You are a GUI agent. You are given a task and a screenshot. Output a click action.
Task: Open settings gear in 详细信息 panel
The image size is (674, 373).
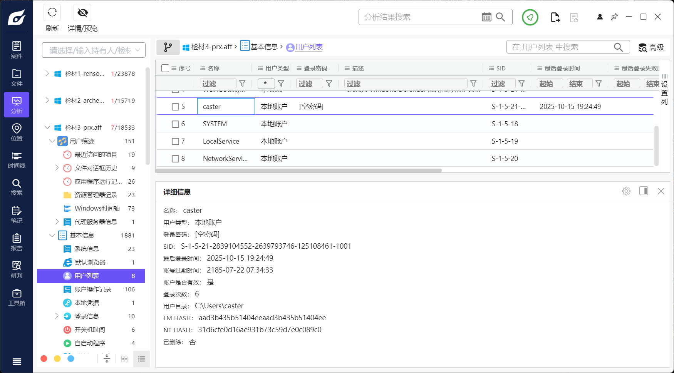click(626, 191)
